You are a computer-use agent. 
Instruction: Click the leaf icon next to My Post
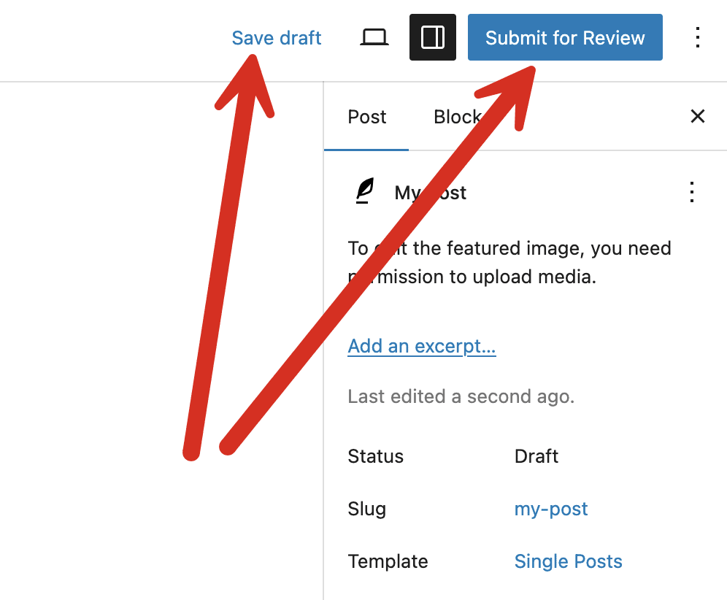tap(364, 192)
